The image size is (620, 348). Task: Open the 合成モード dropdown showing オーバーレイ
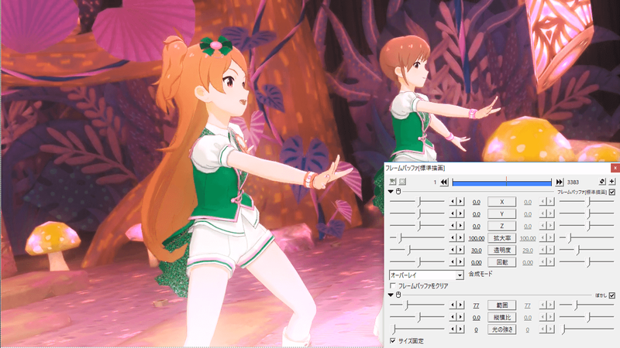click(426, 275)
